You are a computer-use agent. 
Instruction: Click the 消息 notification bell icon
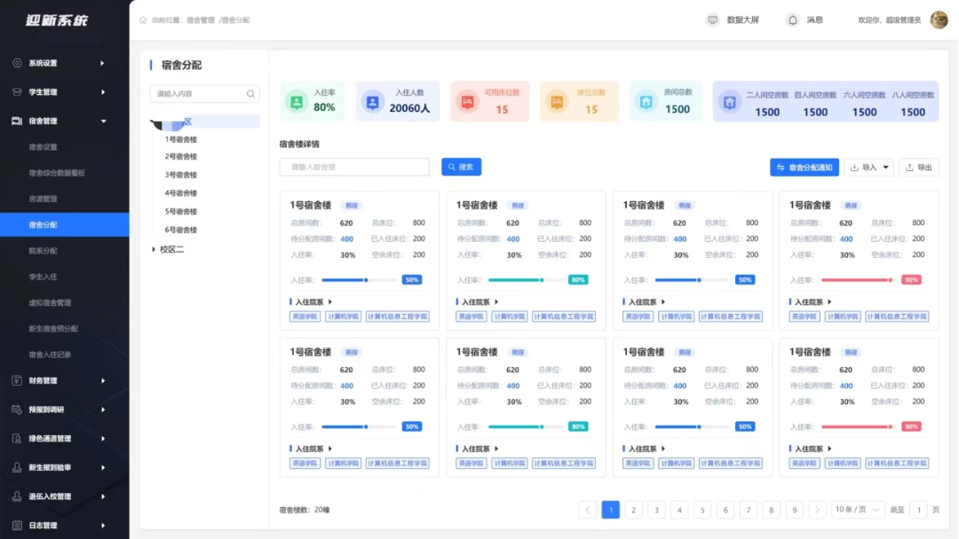pyautogui.click(x=793, y=20)
